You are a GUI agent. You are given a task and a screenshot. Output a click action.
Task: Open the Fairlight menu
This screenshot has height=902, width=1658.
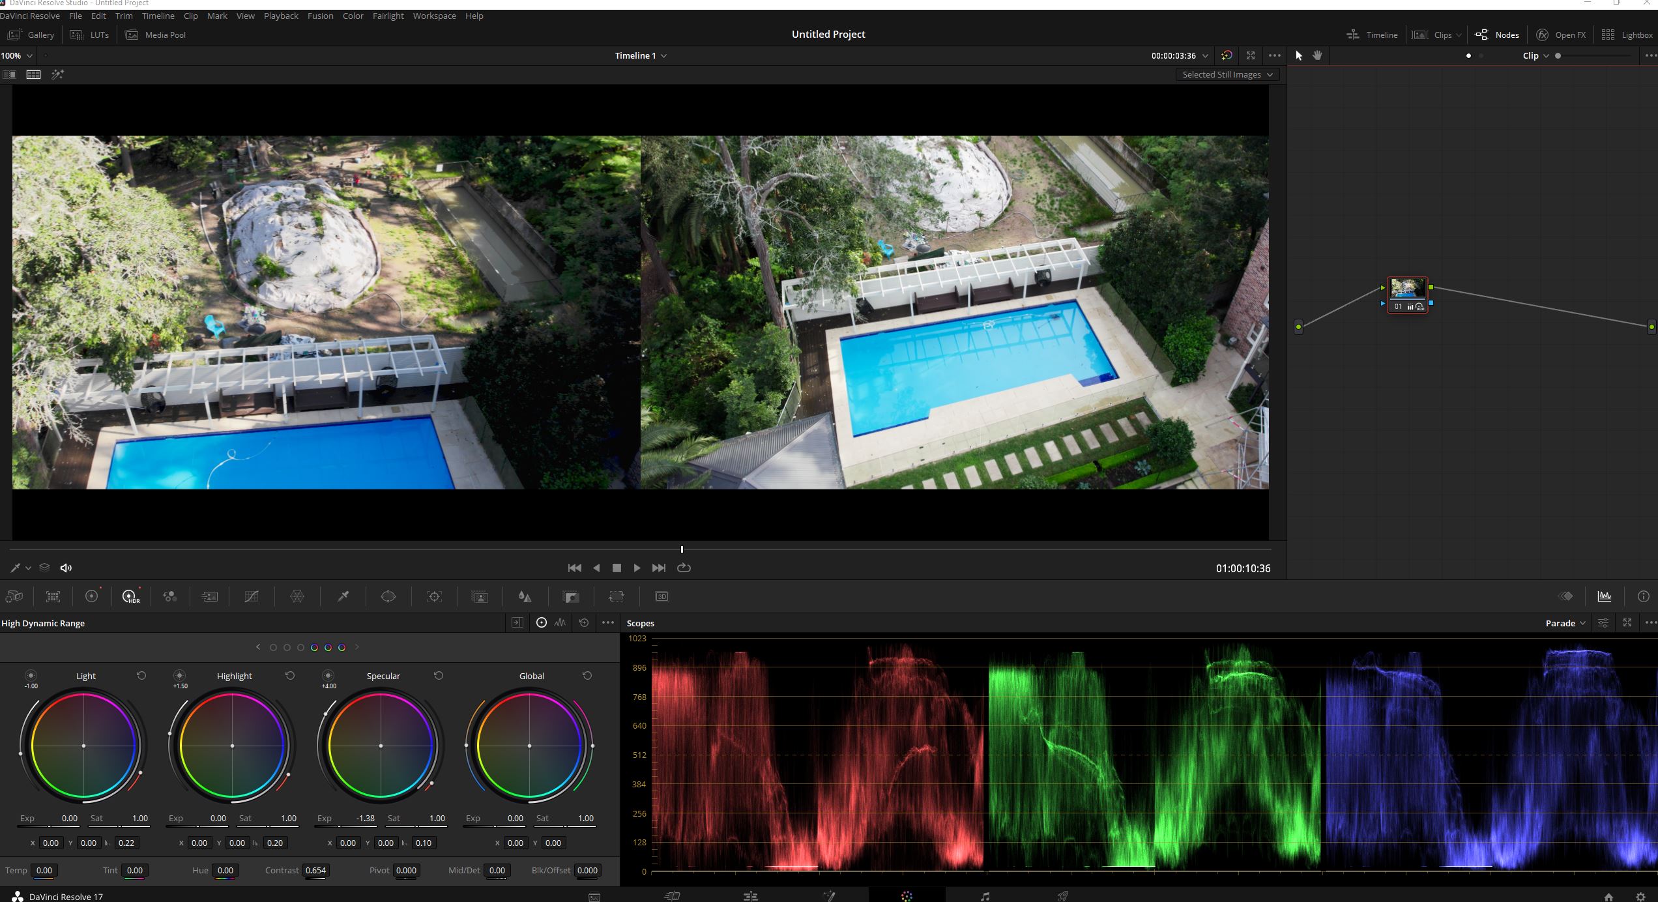(388, 16)
